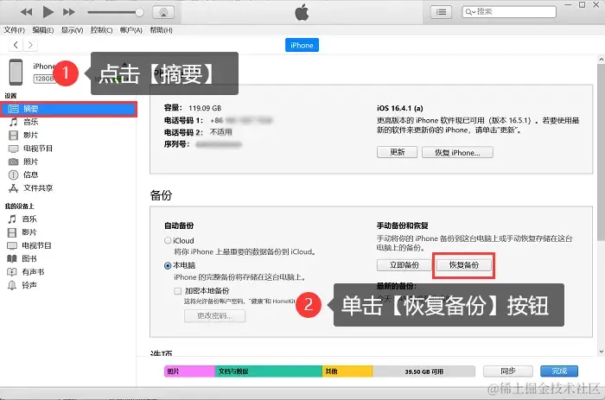The height and width of the screenshot is (400, 605).
Task: Click the search field 搜索
Action: 509,12
